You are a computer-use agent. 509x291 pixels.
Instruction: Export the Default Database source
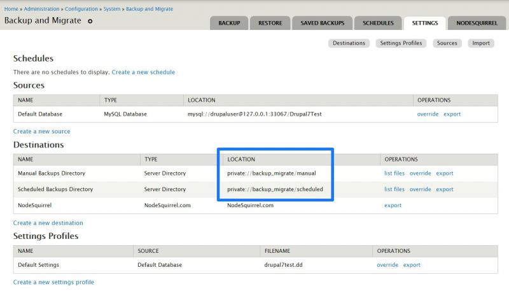(x=452, y=114)
